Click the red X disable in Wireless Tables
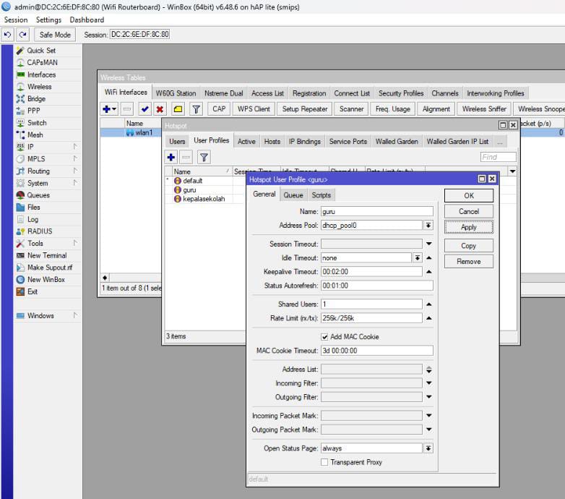The height and width of the screenshot is (499, 565). [x=160, y=109]
